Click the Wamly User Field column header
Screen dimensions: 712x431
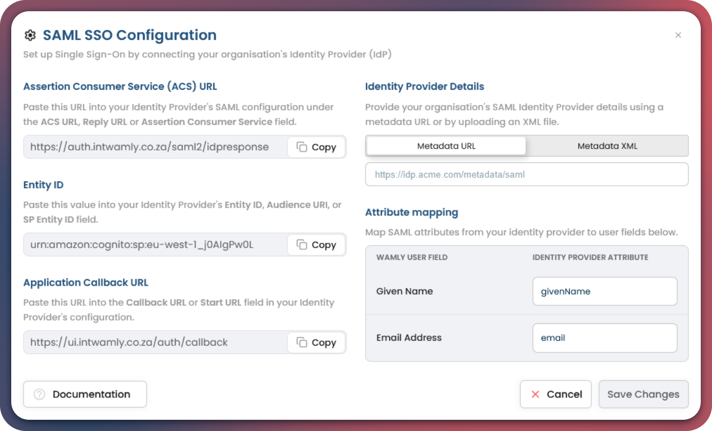click(x=412, y=258)
